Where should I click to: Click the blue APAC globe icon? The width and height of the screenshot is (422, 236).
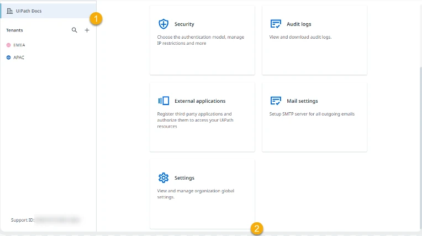point(9,57)
